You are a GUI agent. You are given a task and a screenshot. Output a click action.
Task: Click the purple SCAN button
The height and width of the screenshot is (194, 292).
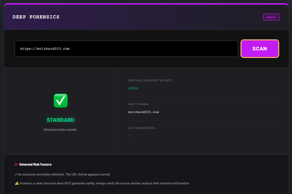point(260,49)
